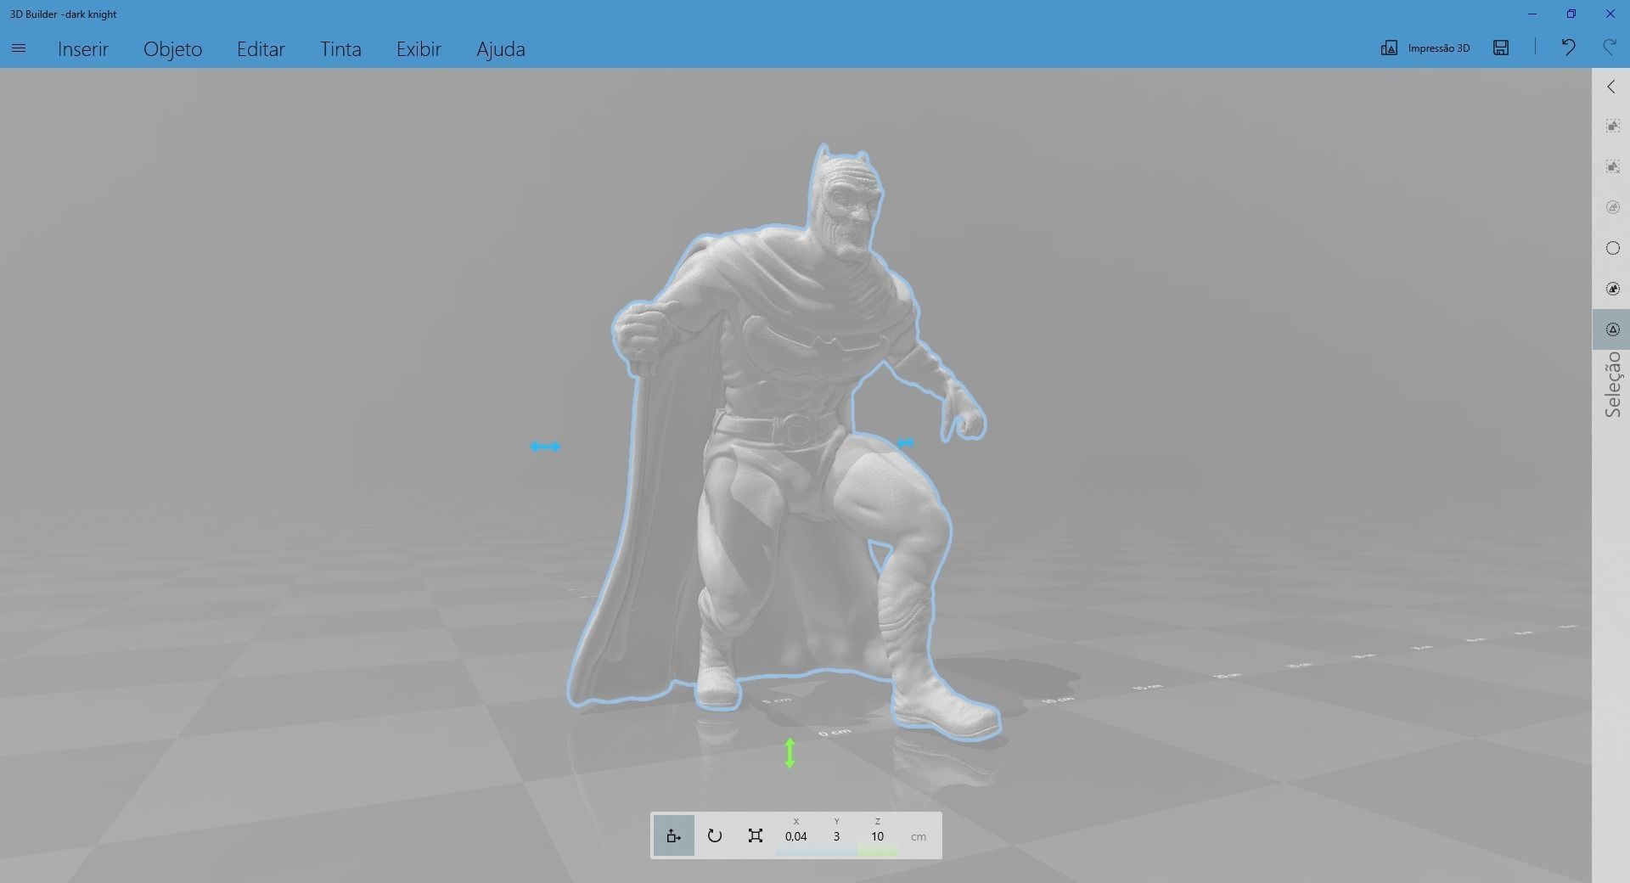Viewport: 1630px width, 883px height.
Task: Click the X position field showing 0,04
Action: pos(796,836)
